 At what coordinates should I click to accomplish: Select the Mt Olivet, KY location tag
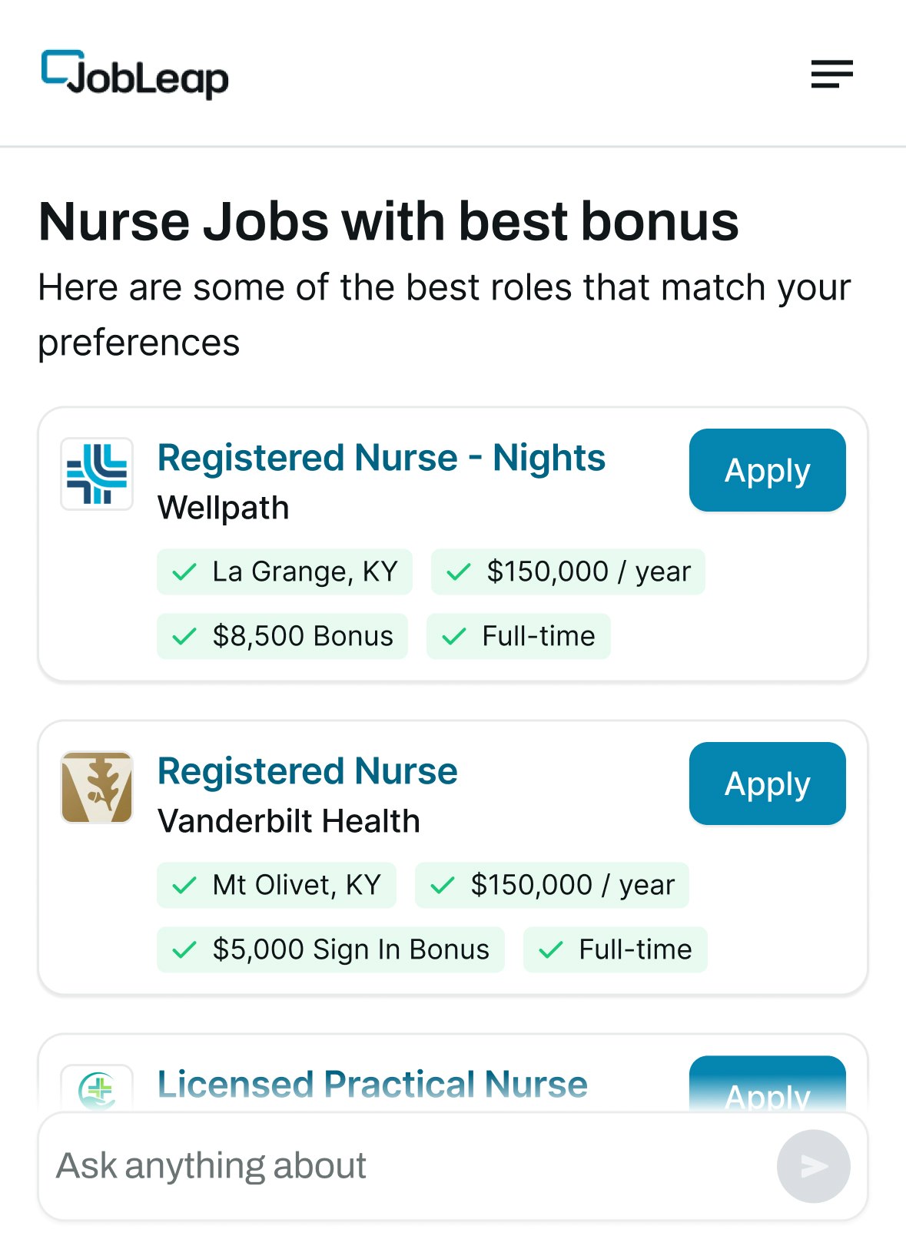277,885
